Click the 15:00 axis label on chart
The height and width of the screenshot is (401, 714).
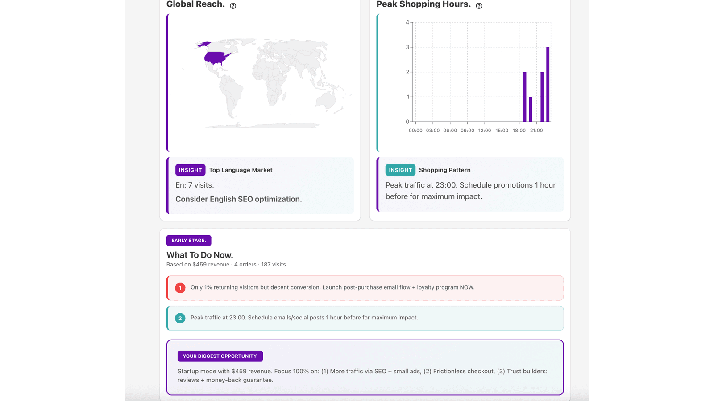point(502,131)
